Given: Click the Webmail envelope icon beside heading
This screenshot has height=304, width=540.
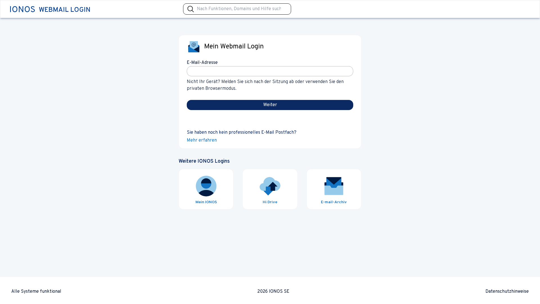Looking at the screenshot, I should 194,47.
